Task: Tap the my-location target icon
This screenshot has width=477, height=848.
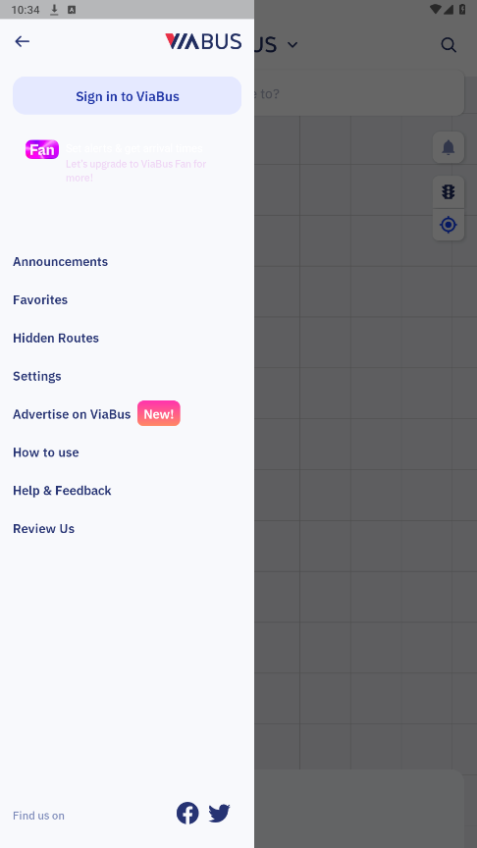Action: (x=449, y=225)
